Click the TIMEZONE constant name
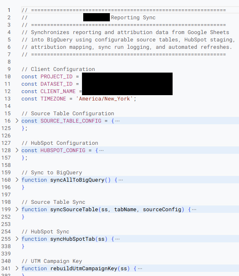 click(53, 99)
